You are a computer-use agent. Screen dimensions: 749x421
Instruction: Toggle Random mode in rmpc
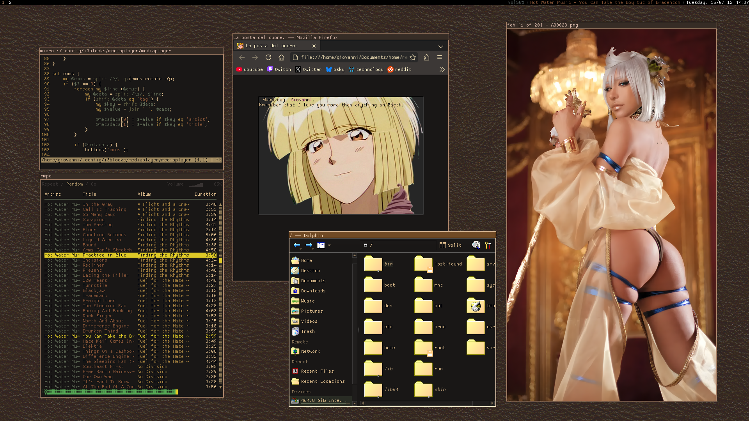click(75, 184)
